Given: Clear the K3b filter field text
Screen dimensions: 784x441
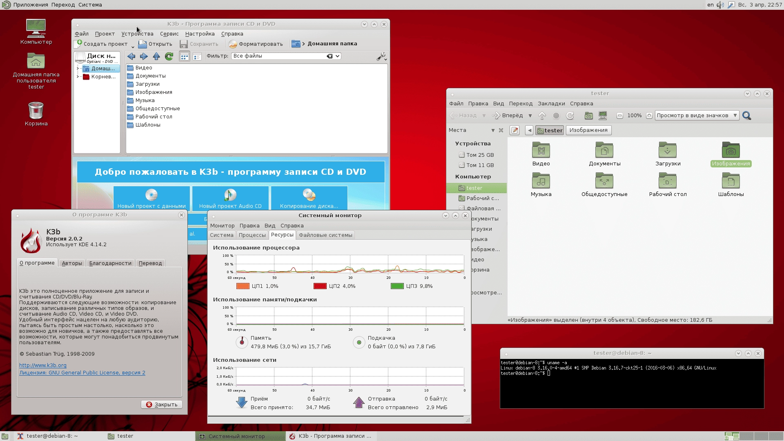Looking at the screenshot, I should (330, 56).
